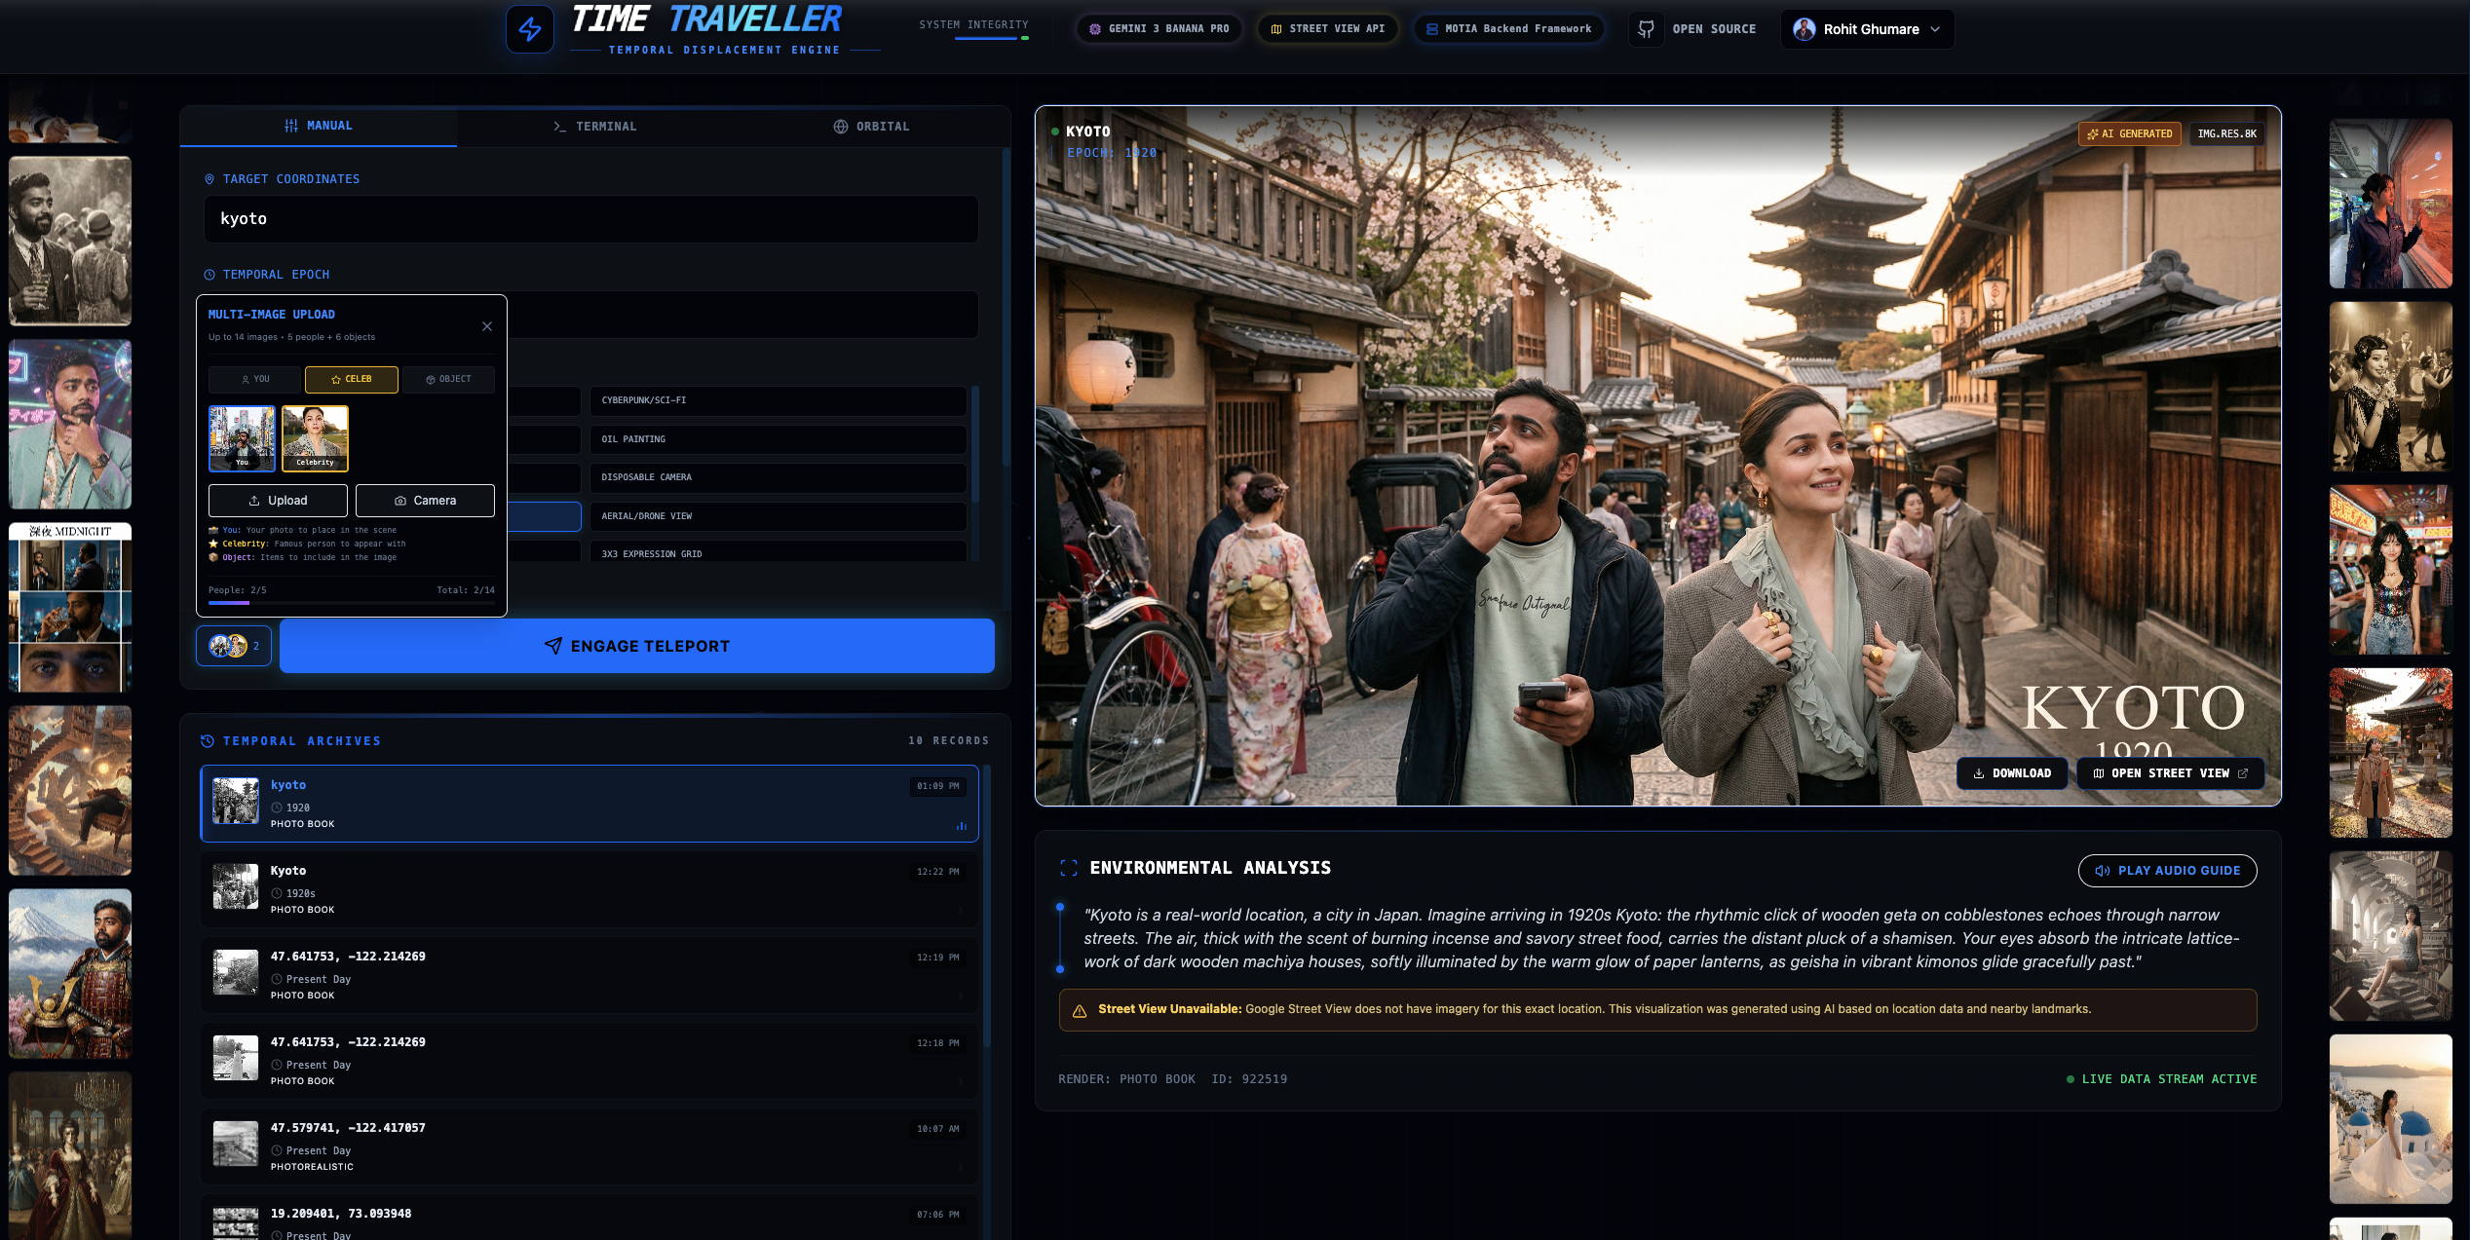Switch to the Orbital tab
The image size is (2470, 1240).
point(871,127)
